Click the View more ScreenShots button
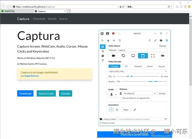 click(x=135, y=135)
